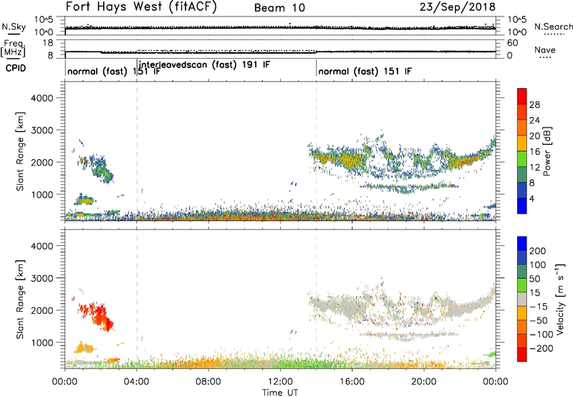This screenshot has height=397, width=573.
Task: Click the '28' tick on power colorbar
Action: (x=534, y=105)
